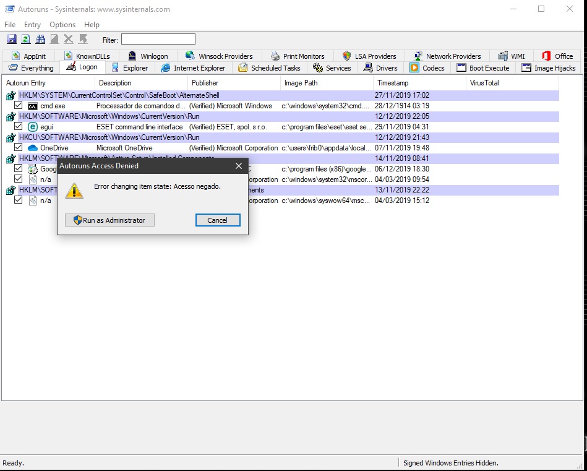This screenshot has width=587, height=471.
Task: Open the Winsock Providers tab
Action: [219, 56]
